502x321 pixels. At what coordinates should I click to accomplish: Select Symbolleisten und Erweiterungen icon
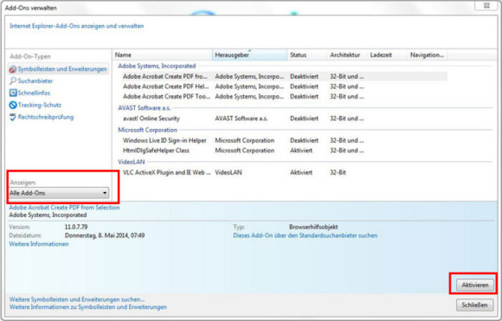click(12, 69)
